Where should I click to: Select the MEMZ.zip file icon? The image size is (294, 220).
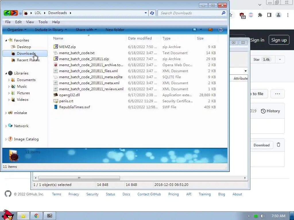point(55,47)
